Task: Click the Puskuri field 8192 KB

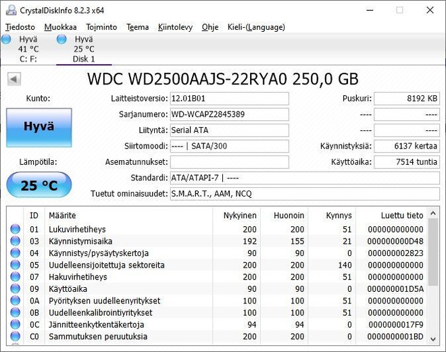Action: (407, 99)
